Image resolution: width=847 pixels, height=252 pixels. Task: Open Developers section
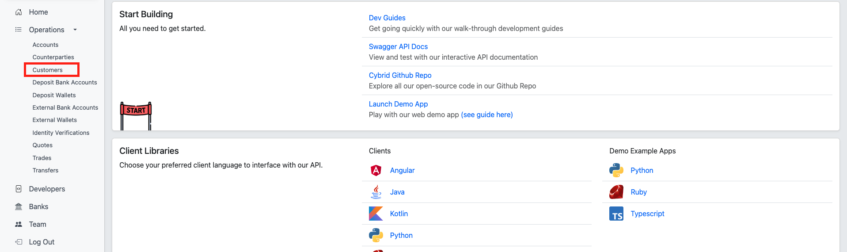47,189
